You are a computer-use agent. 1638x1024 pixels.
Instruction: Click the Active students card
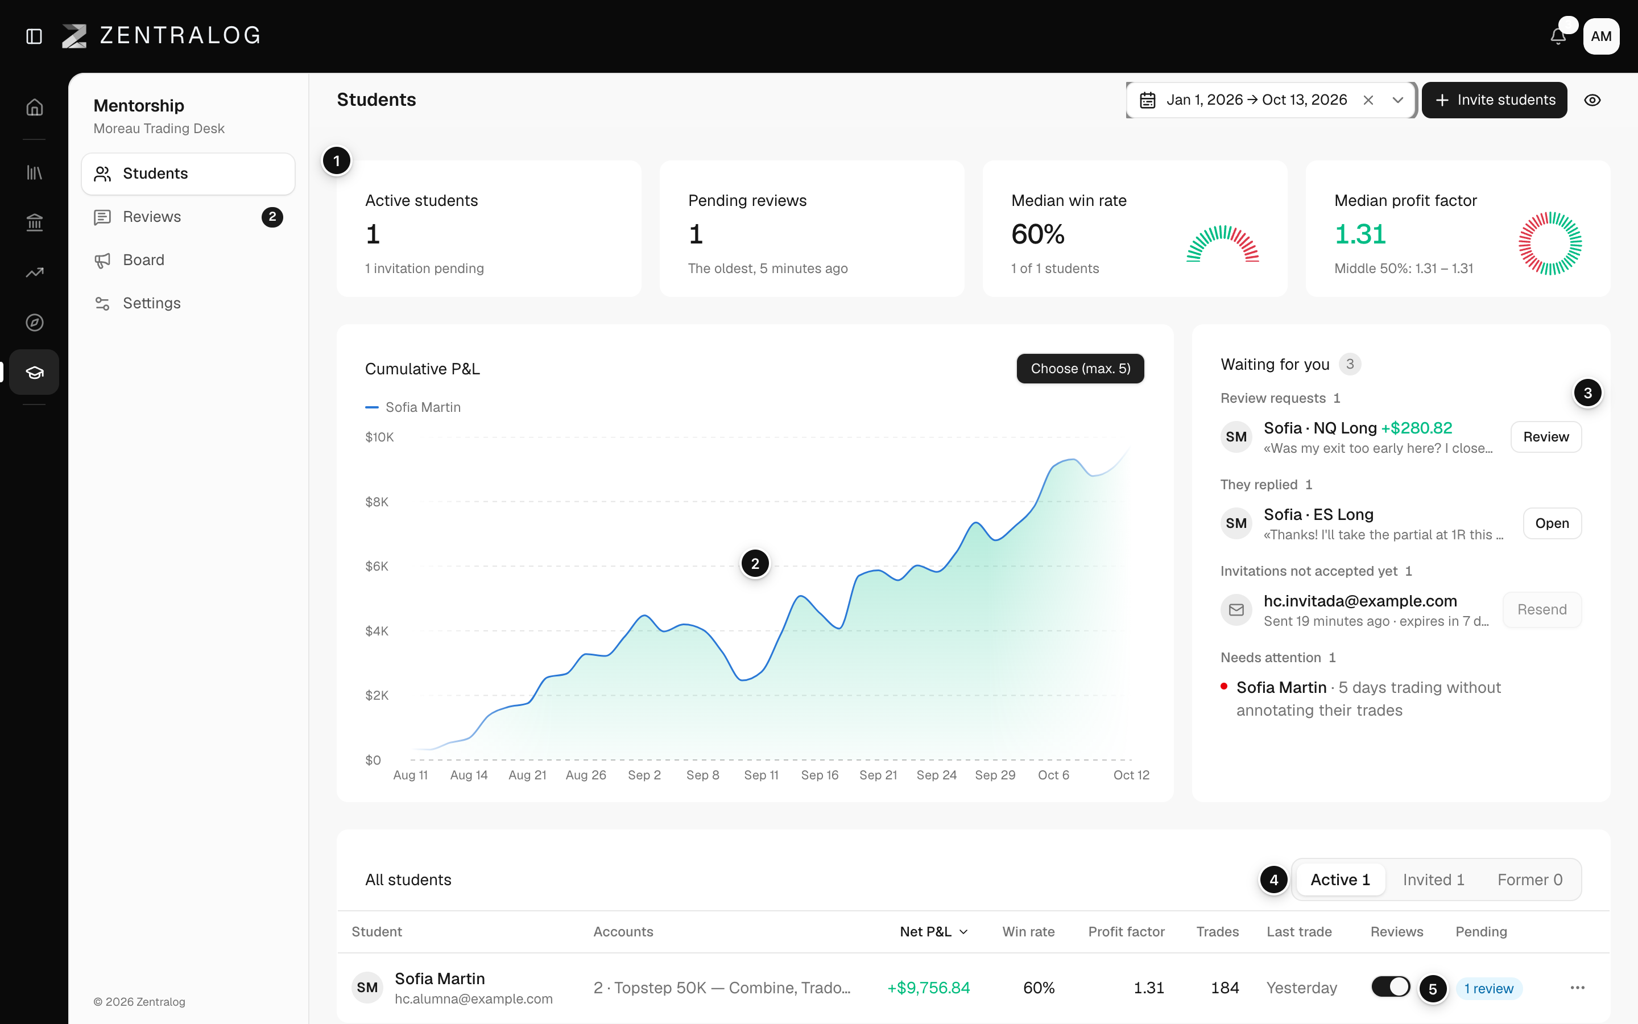point(489,229)
